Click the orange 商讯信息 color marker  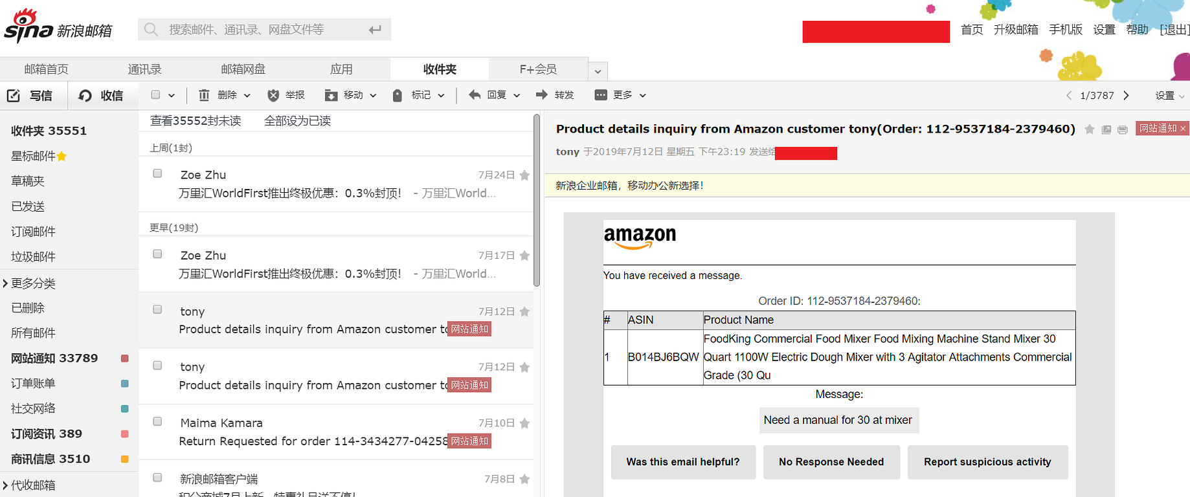[x=125, y=459]
